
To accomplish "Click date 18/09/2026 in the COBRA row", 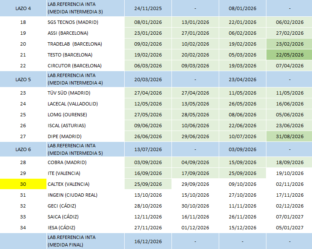I will coord(289,162).
